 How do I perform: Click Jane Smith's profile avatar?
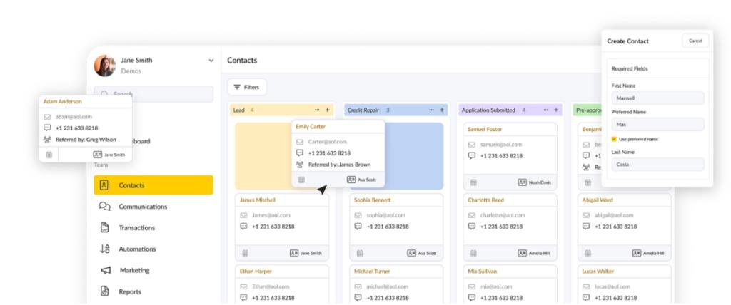pos(104,66)
